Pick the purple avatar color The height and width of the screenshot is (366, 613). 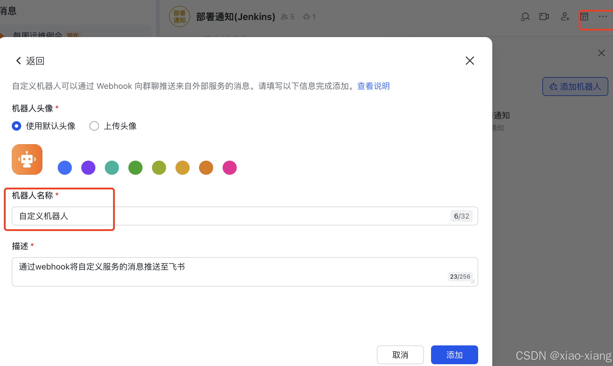(88, 168)
